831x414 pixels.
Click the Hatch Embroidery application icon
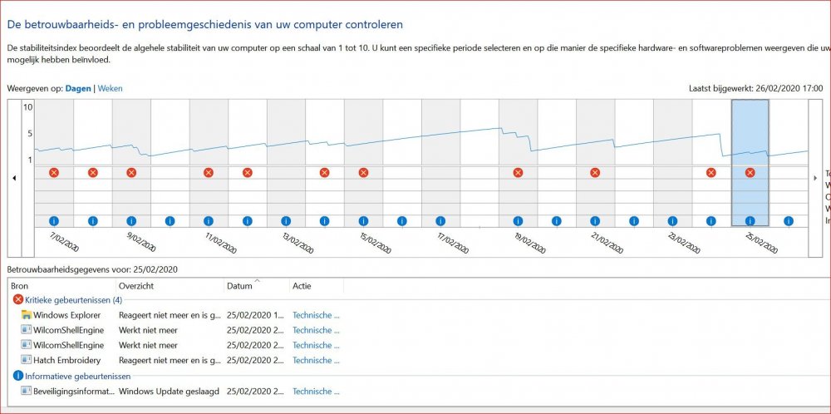(27, 359)
